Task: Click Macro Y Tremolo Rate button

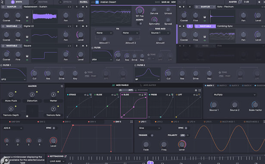Action: [53, 109]
